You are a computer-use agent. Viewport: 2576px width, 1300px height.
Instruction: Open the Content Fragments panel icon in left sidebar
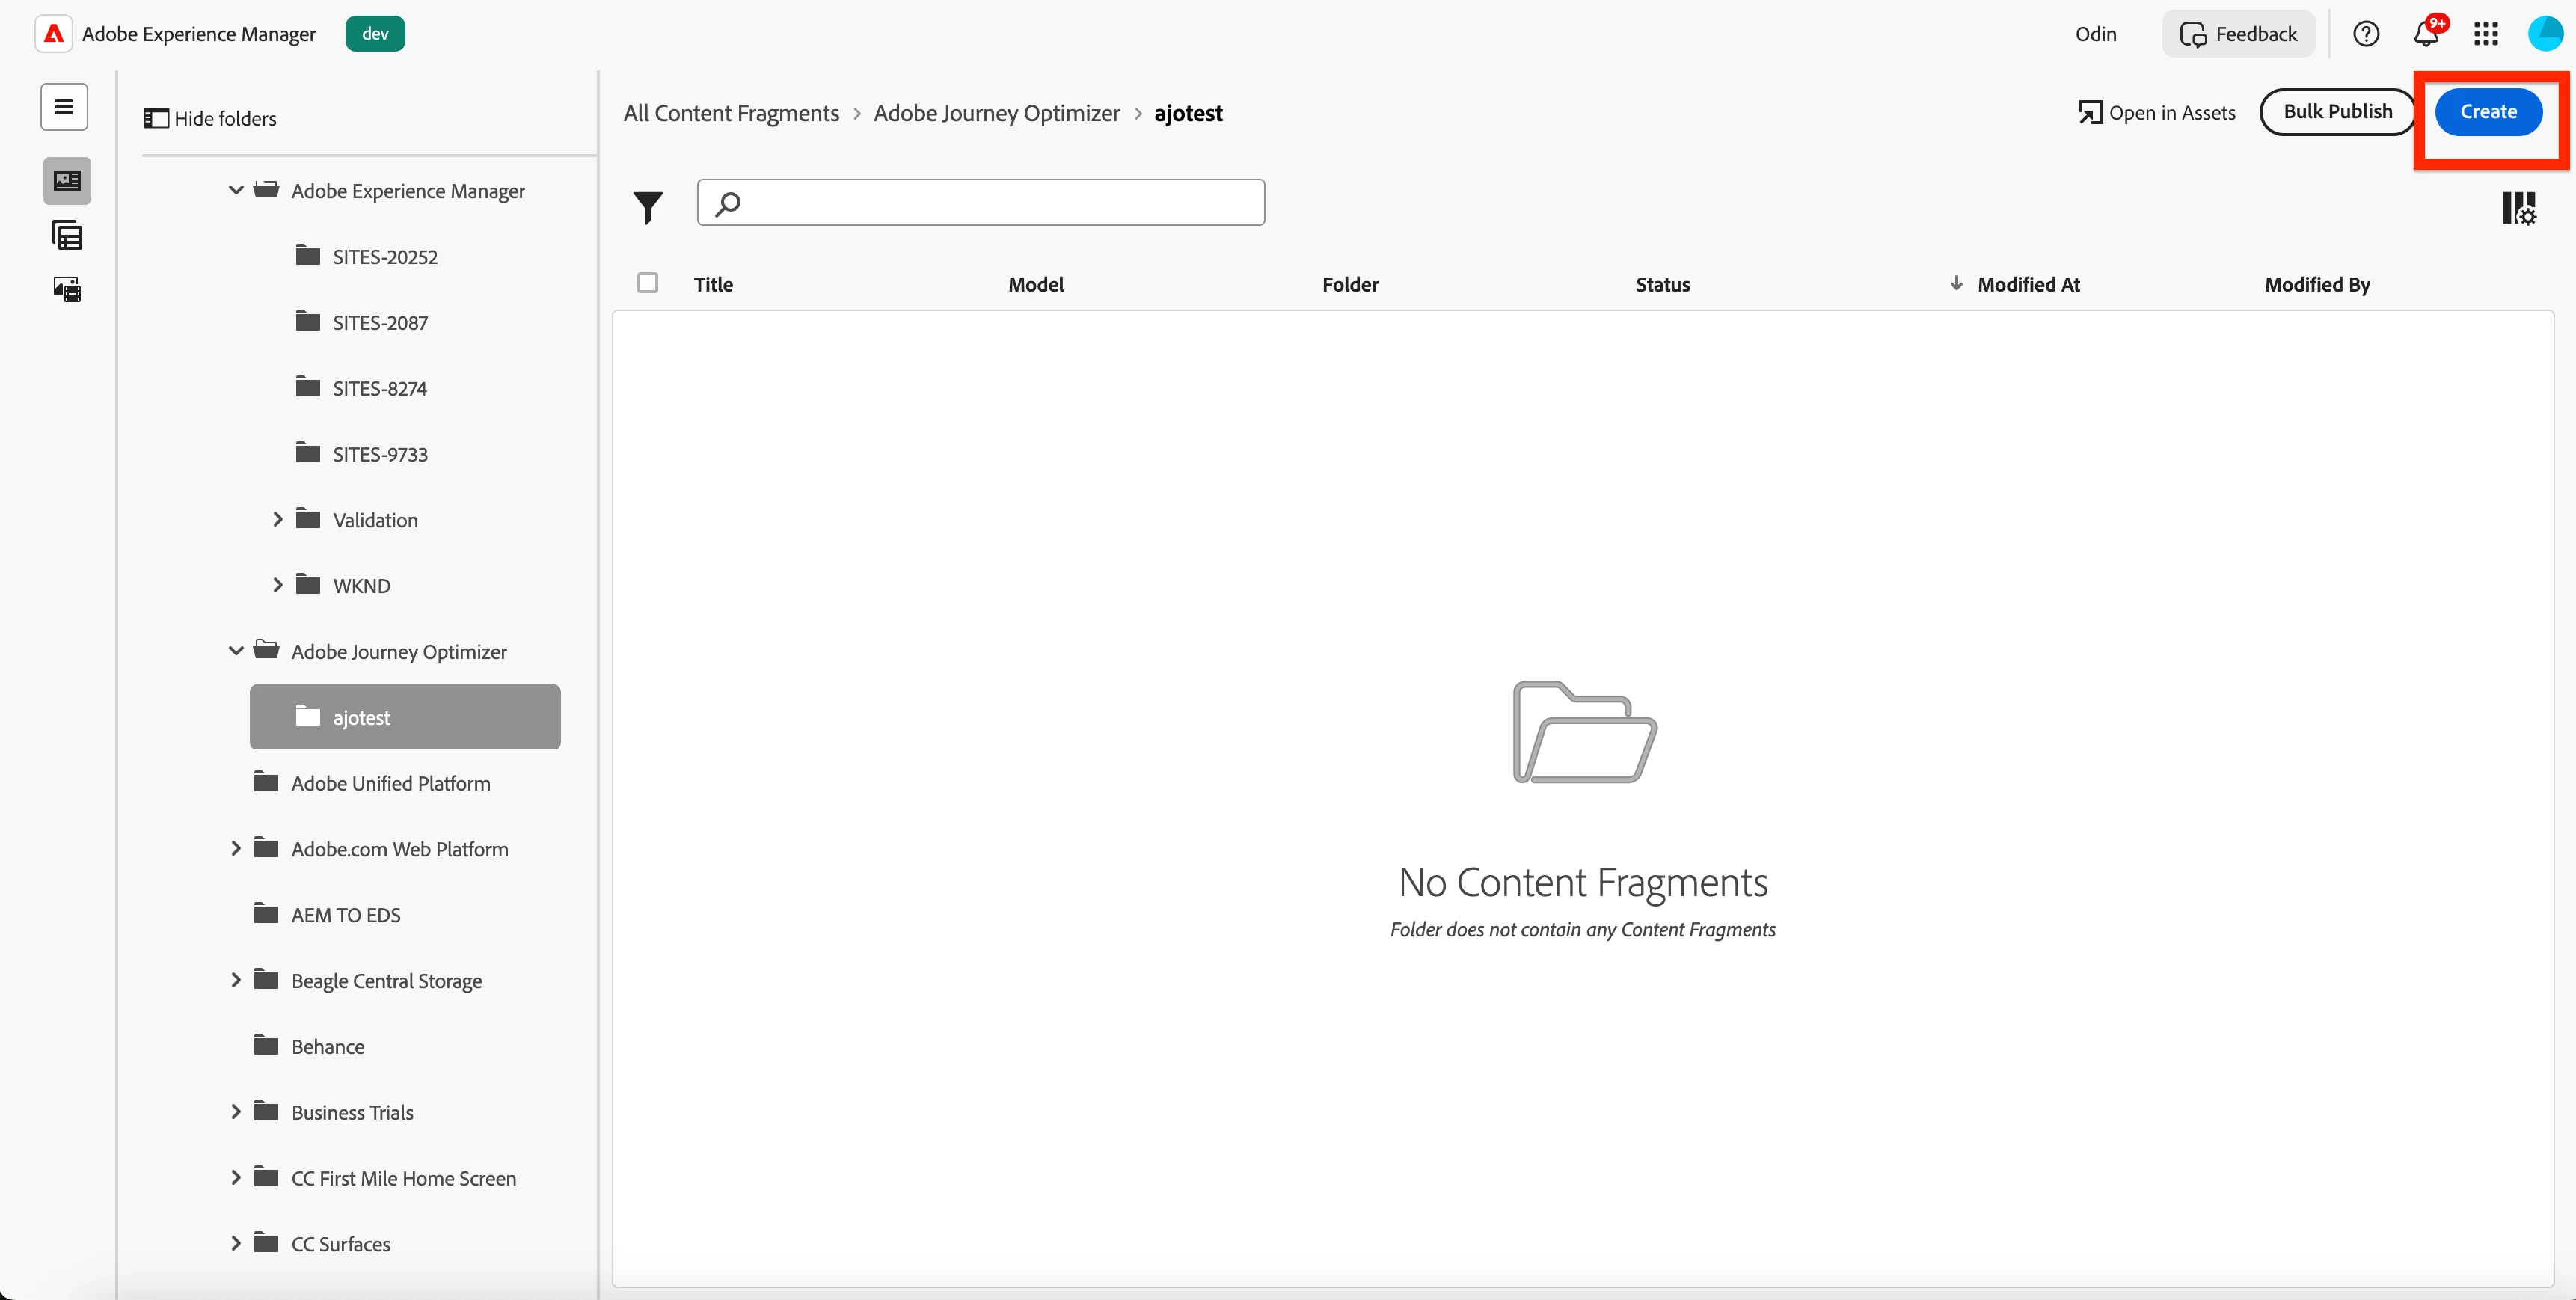[67, 181]
